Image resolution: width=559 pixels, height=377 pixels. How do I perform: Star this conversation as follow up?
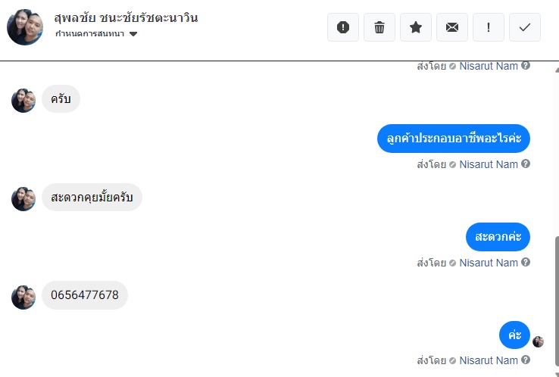[416, 27]
